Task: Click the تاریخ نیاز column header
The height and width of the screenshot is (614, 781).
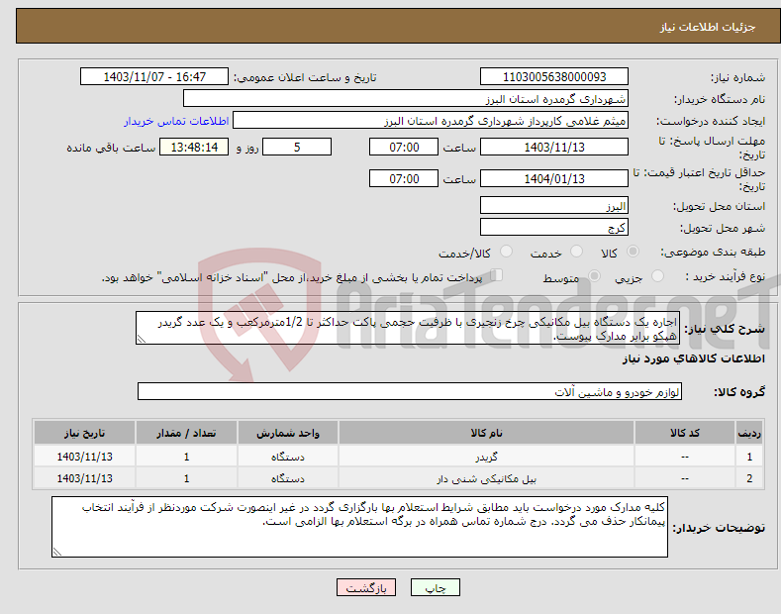Action: (x=84, y=433)
